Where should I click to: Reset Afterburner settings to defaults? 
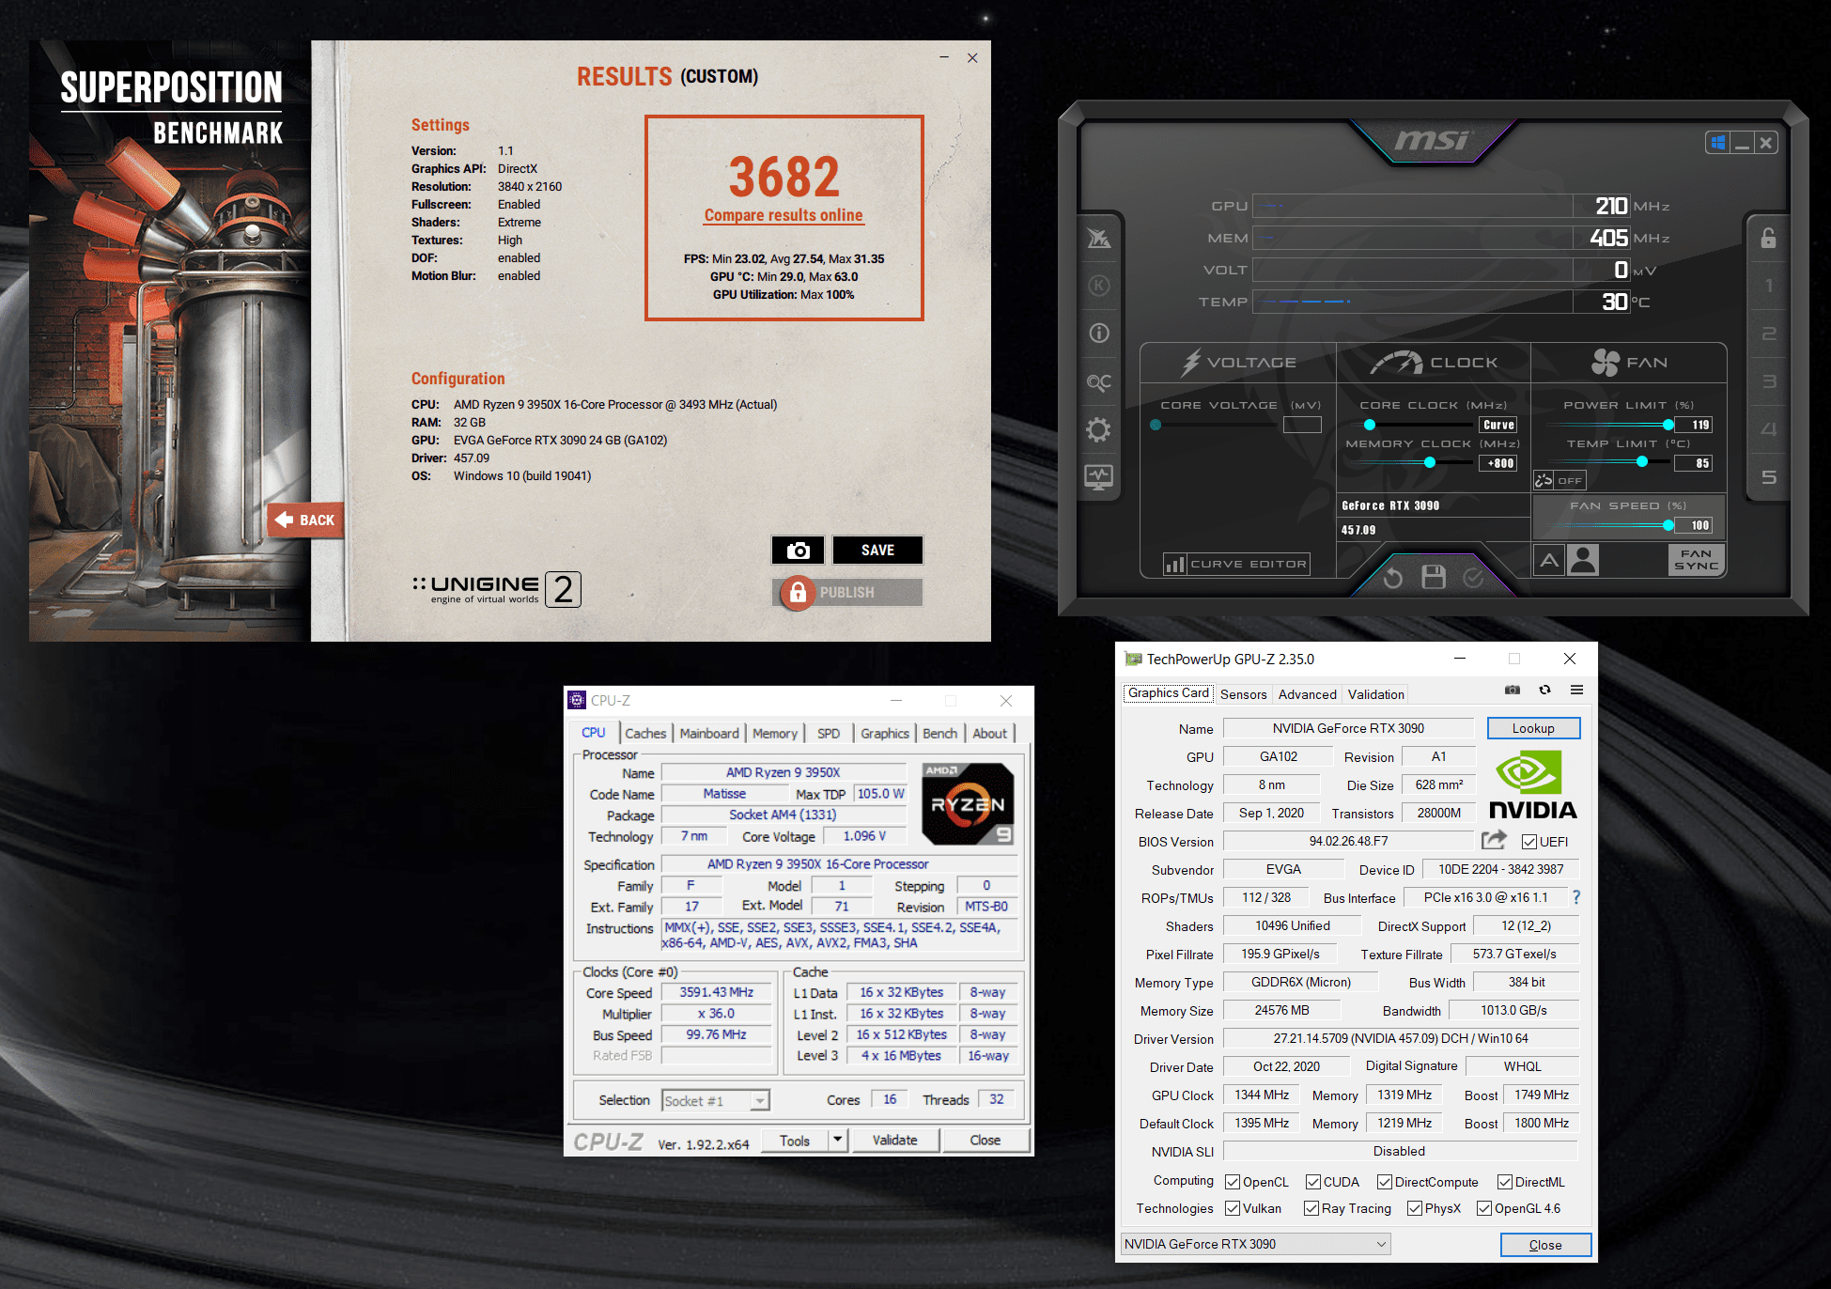(1392, 578)
